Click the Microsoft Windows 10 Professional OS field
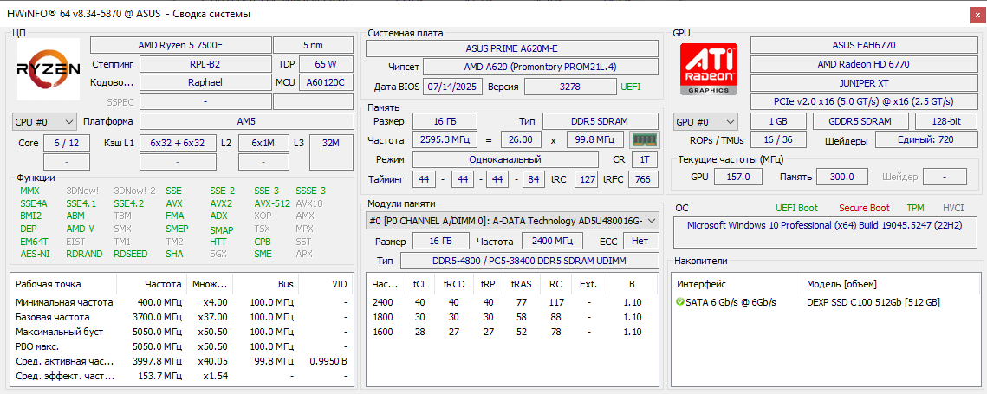This screenshot has height=394, width=987. [825, 232]
